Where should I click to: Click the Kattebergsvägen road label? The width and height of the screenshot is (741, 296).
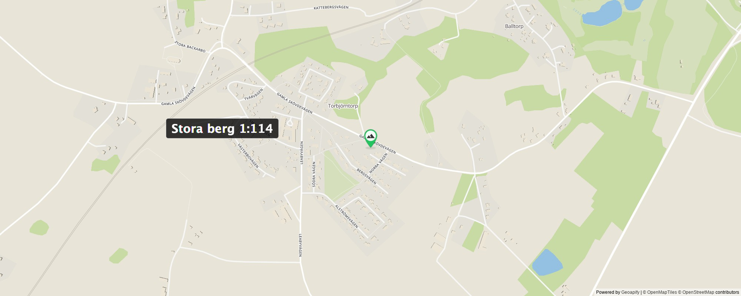[x=331, y=8]
